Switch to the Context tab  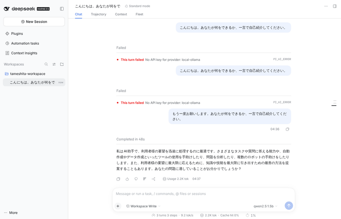pyautogui.click(x=121, y=14)
